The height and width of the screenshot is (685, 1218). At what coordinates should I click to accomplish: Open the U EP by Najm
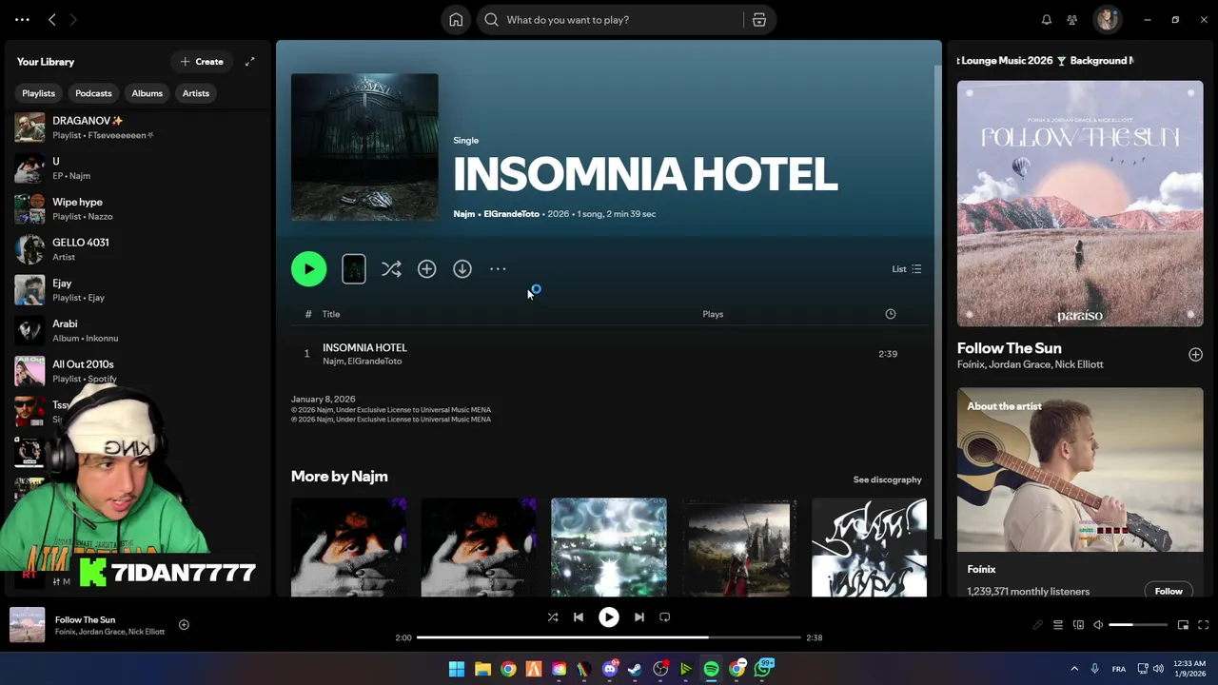[138, 168]
